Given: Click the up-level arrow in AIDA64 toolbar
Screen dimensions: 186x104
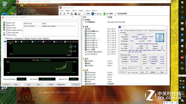Looking at the screenshot, I should tap(68, 14).
